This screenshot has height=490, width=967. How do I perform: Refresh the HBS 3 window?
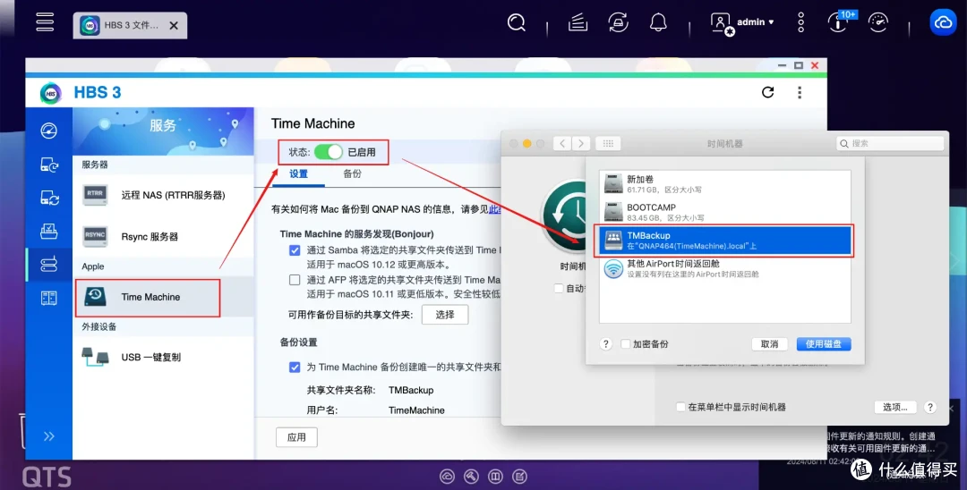[x=768, y=92]
